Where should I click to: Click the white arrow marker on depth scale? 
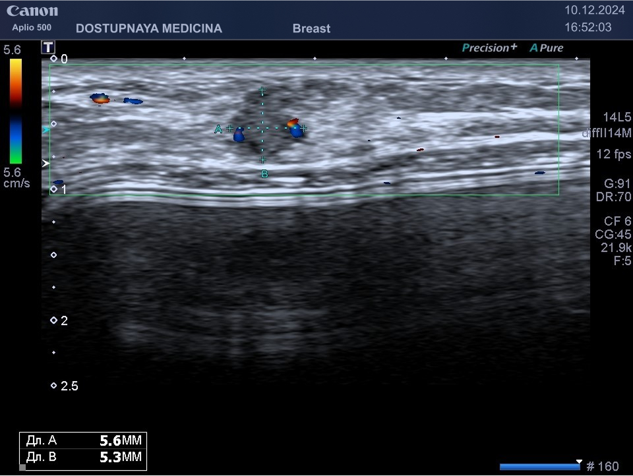[x=45, y=162]
